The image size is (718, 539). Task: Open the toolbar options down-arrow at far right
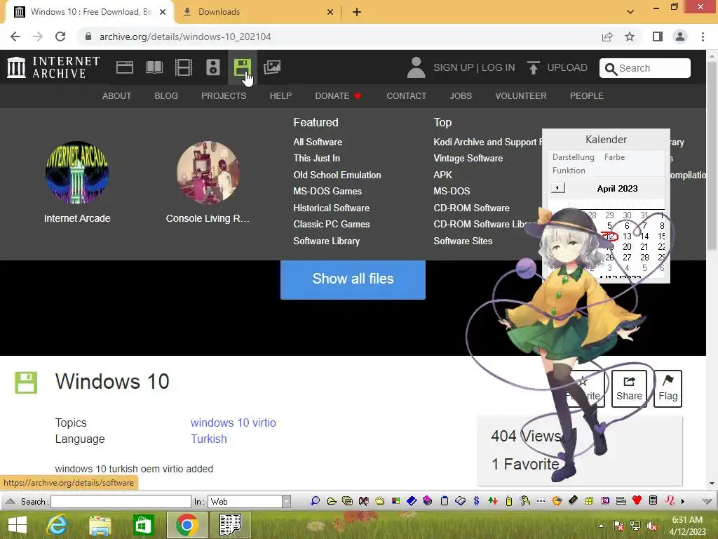[707, 501]
